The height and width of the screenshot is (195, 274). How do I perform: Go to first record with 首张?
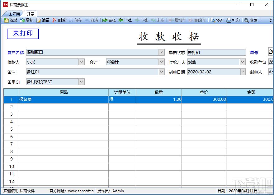click(109, 20)
